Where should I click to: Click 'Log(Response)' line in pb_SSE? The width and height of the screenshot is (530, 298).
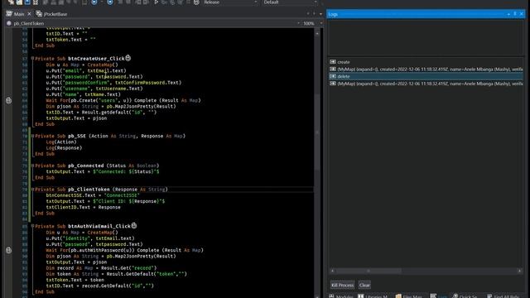64,147
